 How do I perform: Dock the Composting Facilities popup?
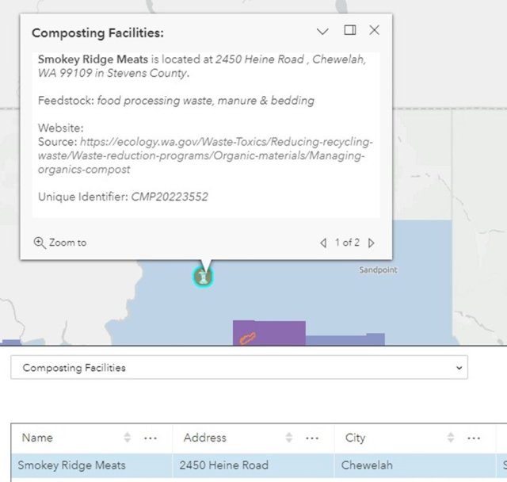pos(349,30)
